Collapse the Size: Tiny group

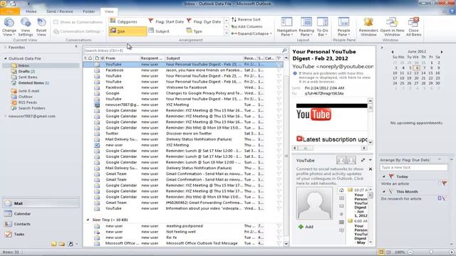click(88, 220)
